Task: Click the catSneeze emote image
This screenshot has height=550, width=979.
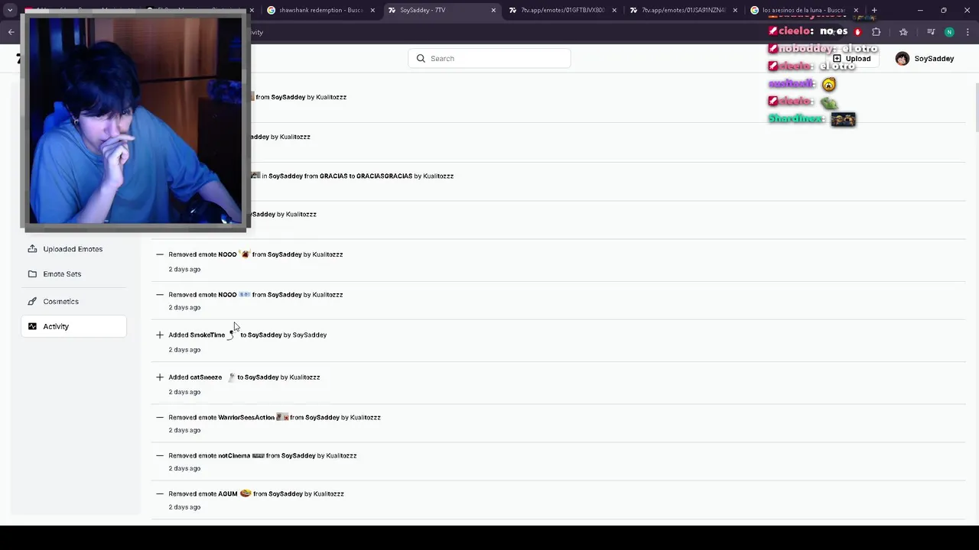Action: (230, 377)
